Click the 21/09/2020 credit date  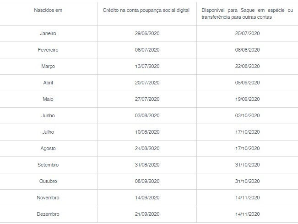click(147, 214)
